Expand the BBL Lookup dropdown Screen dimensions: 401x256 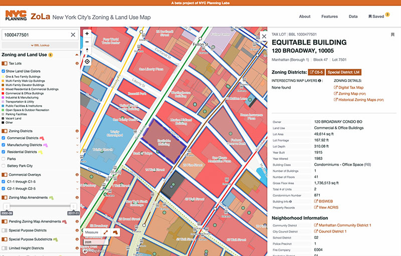click(40, 45)
